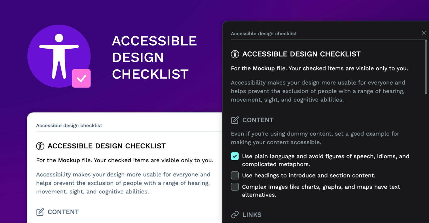The width and height of the screenshot is (429, 223).
Task: Click the accessibility icon beside the dark panel heading
Action: (x=235, y=54)
